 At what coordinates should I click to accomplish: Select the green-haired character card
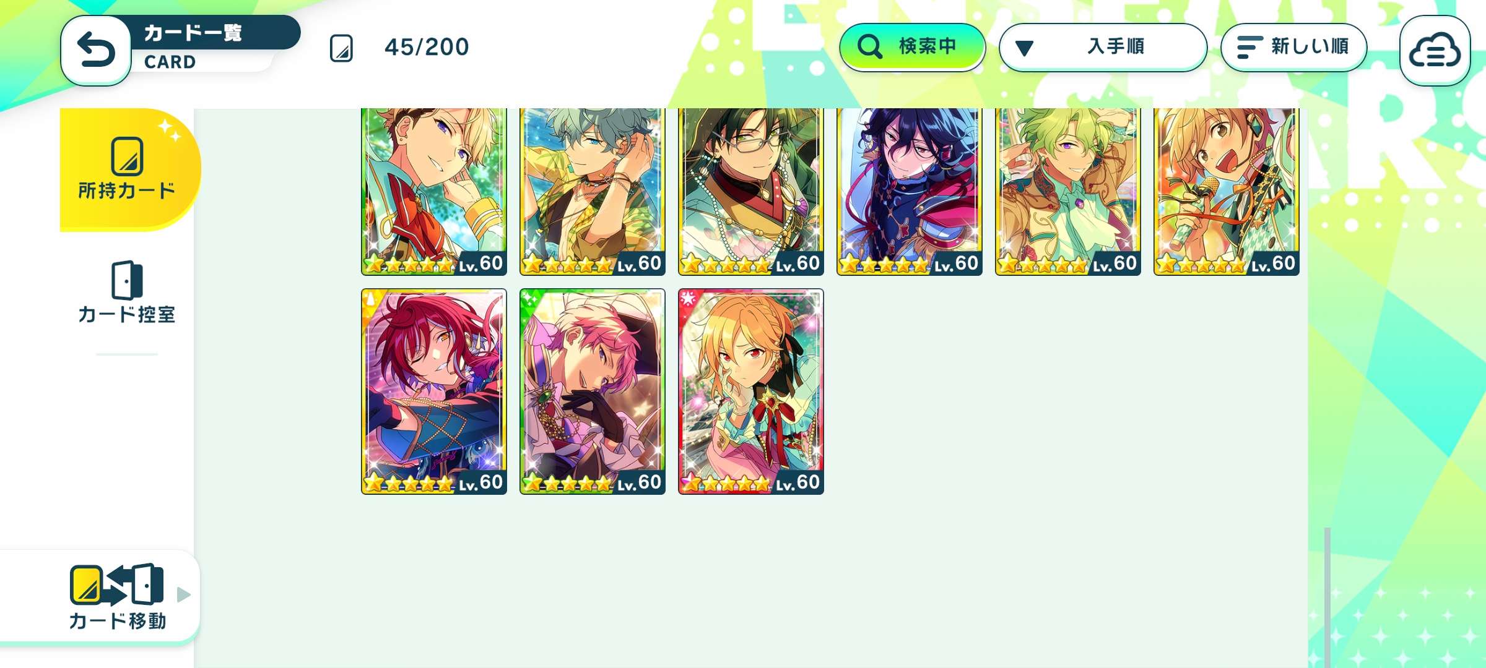pyautogui.click(x=1068, y=192)
